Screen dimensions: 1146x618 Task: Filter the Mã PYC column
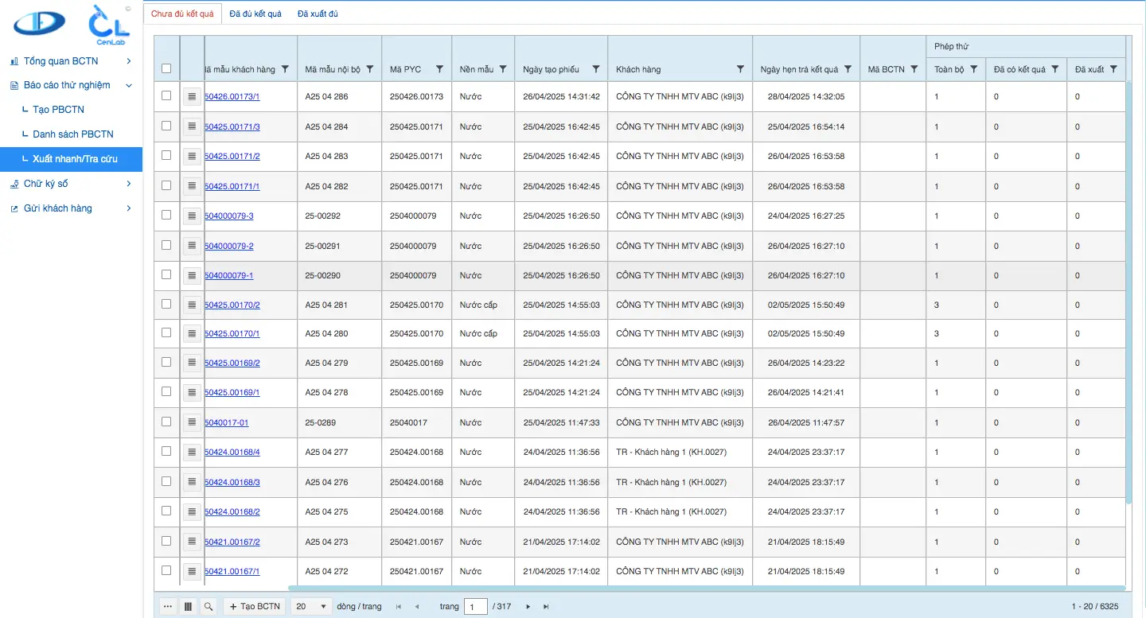pyautogui.click(x=439, y=69)
